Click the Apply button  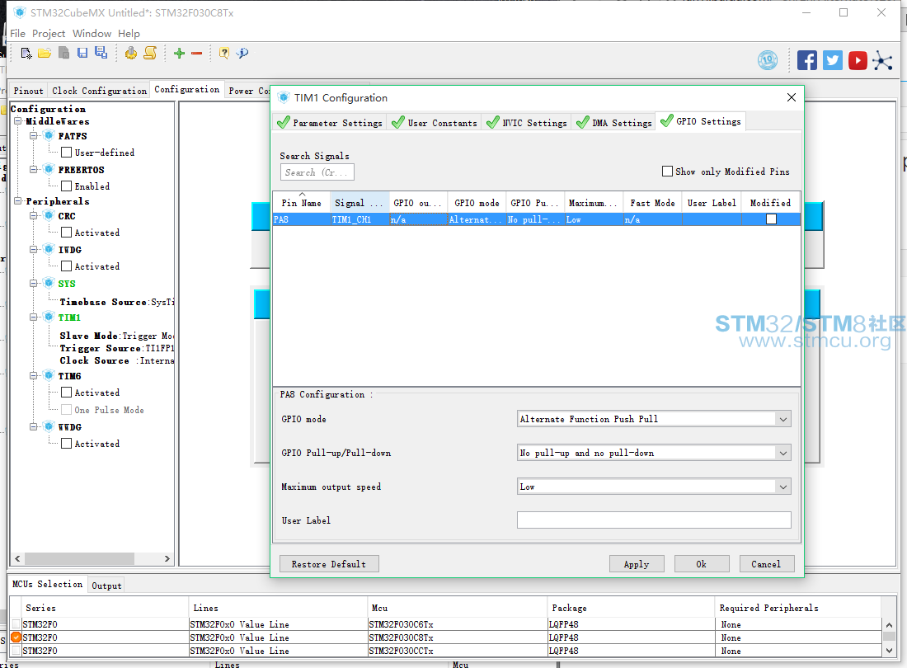(637, 564)
